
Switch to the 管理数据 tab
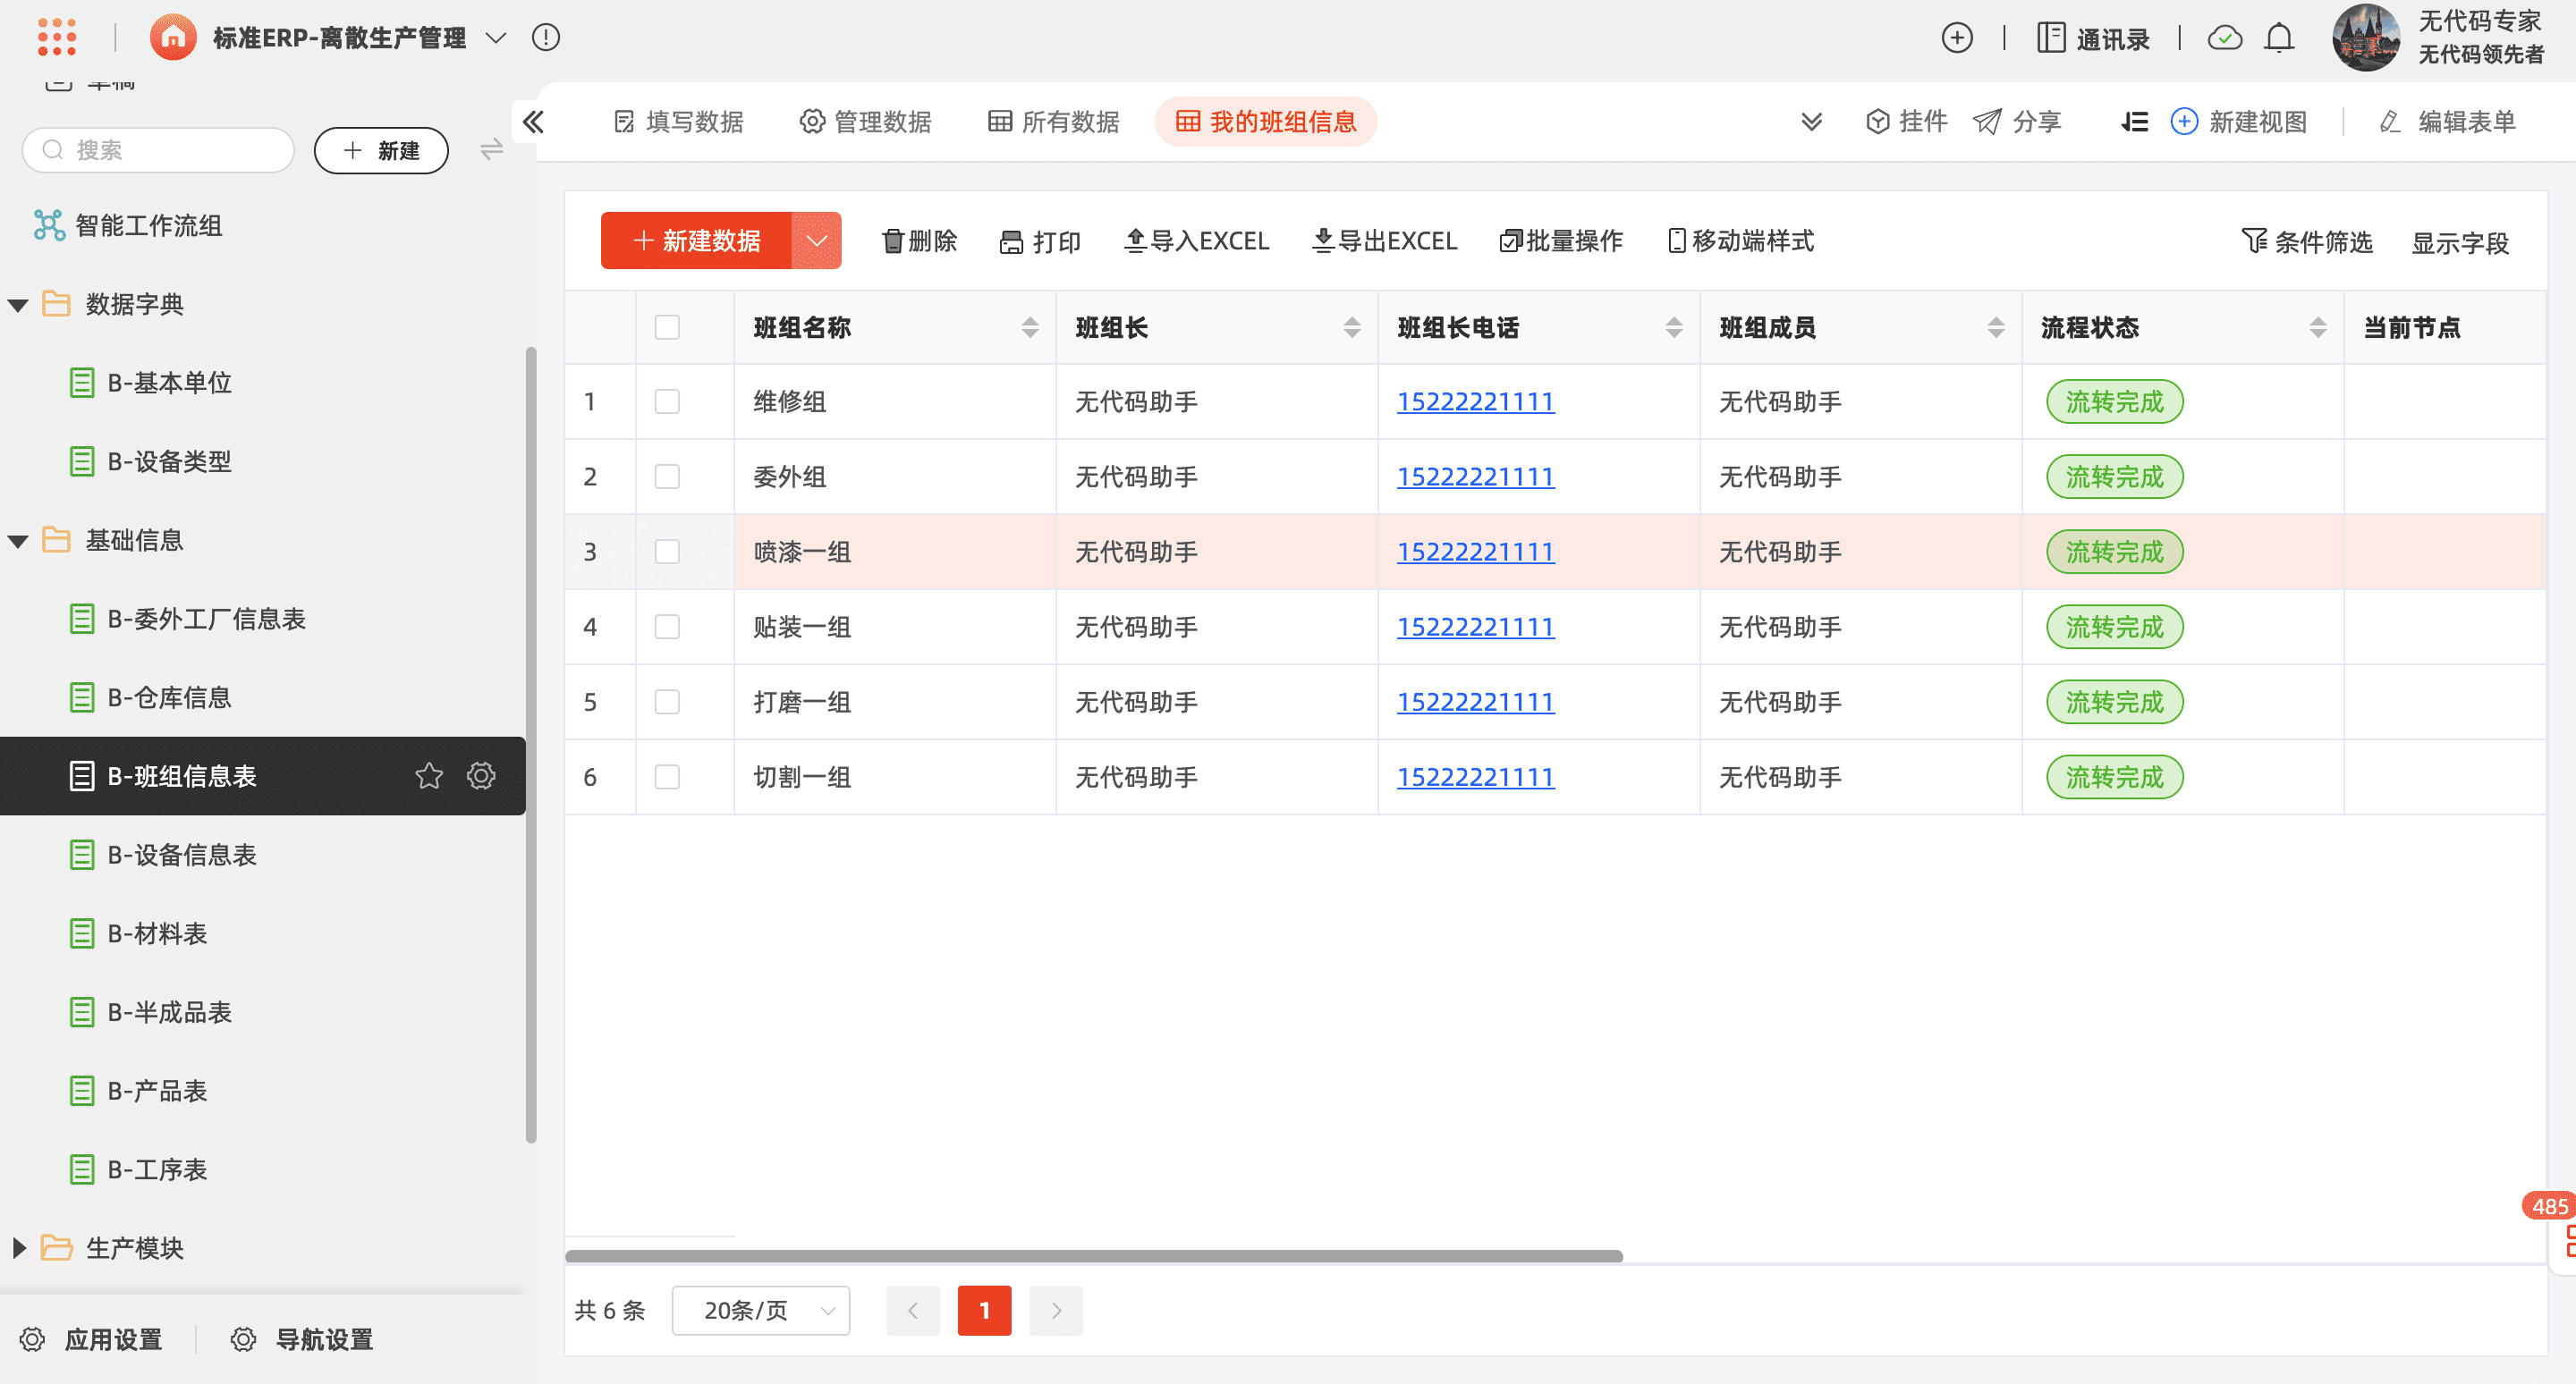click(866, 122)
